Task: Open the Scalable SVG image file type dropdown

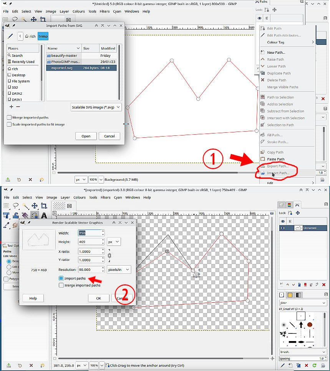Action: coord(96,107)
